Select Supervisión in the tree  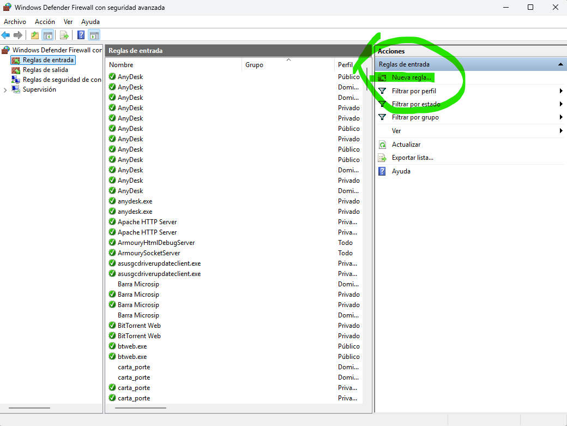click(x=39, y=89)
